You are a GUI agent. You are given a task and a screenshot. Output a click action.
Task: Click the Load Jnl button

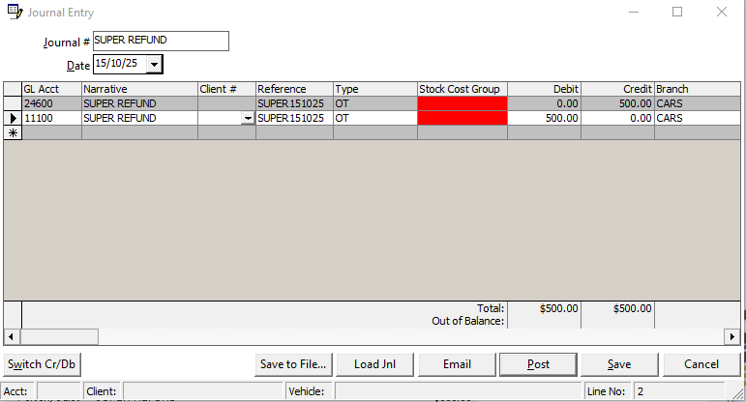(x=374, y=364)
